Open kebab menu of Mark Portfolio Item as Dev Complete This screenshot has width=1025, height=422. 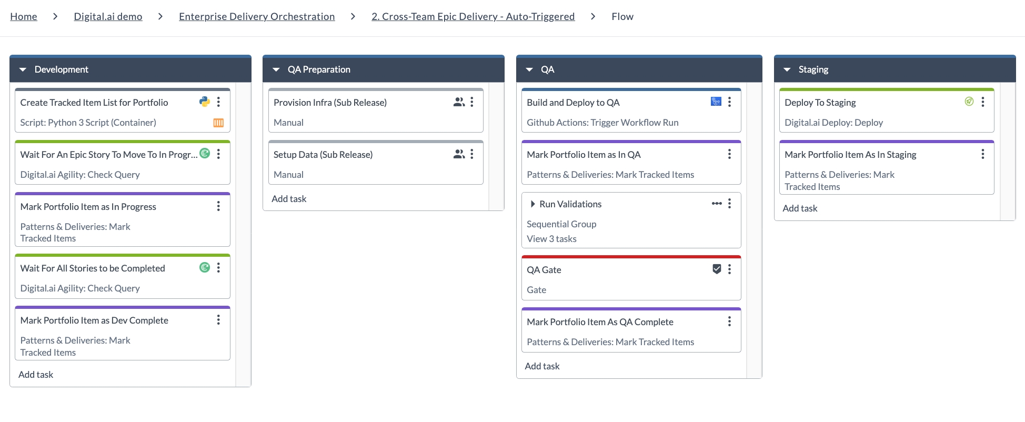point(218,320)
